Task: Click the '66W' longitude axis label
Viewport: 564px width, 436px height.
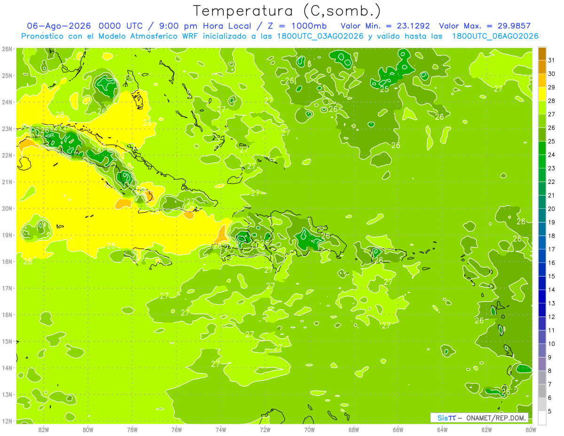Action: 398,429
